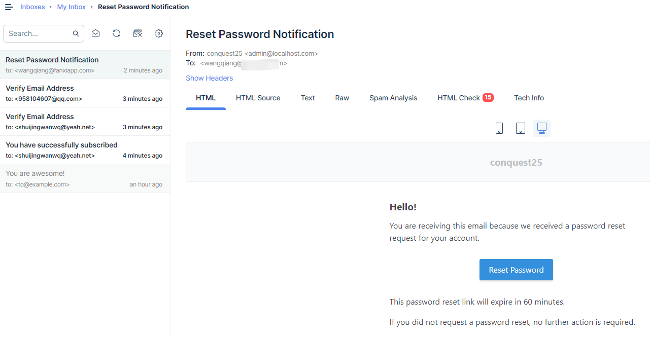Viewport: 650px width, 337px height.
Task: Click the refresh inbox icon
Action: pos(117,33)
